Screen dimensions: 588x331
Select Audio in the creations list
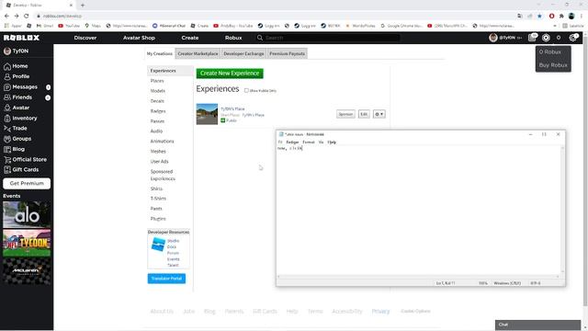point(156,131)
